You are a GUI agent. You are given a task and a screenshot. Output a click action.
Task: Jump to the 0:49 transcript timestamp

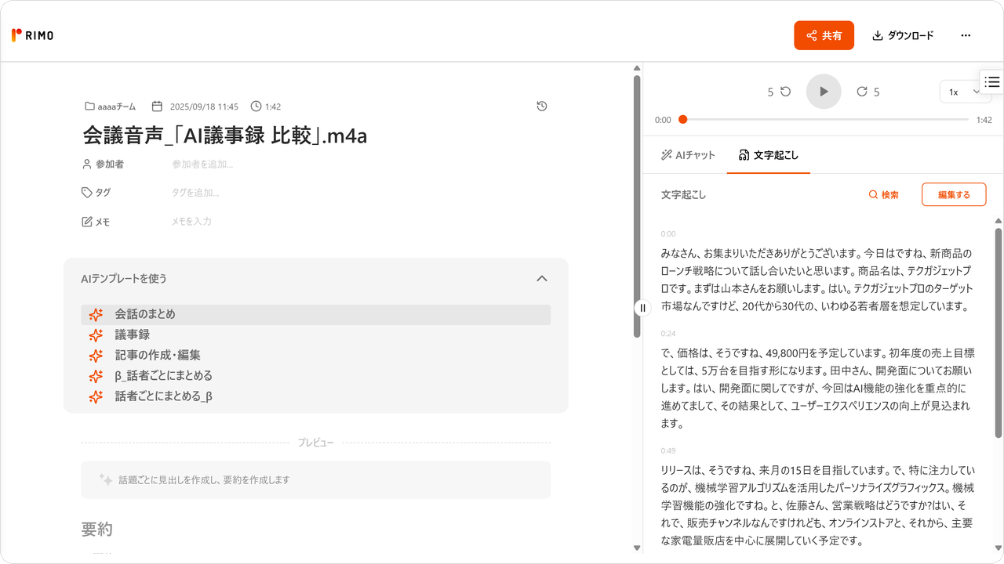[x=668, y=450]
